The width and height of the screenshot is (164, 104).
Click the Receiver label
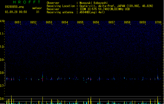point(53,9)
